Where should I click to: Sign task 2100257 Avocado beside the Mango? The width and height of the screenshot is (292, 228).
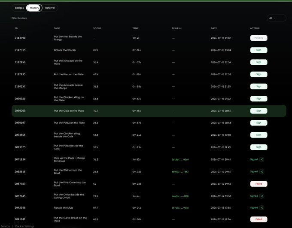coord(259,86)
